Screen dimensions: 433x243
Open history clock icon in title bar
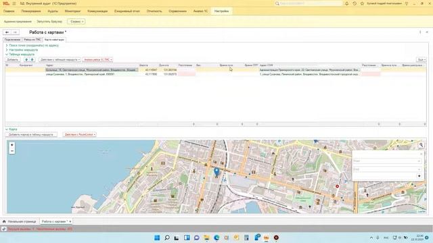pyautogui.click(x=355, y=3)
